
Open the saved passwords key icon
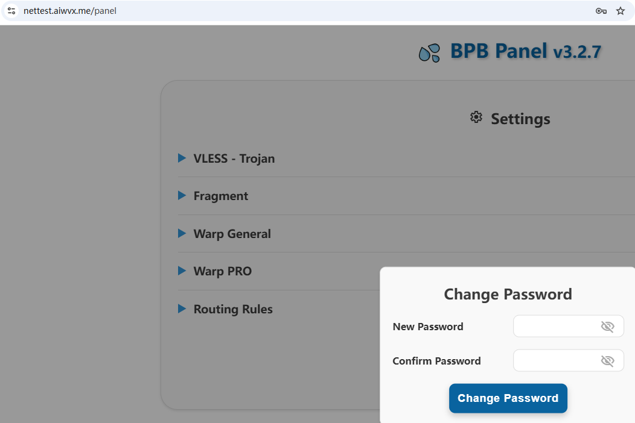(601, 11)
